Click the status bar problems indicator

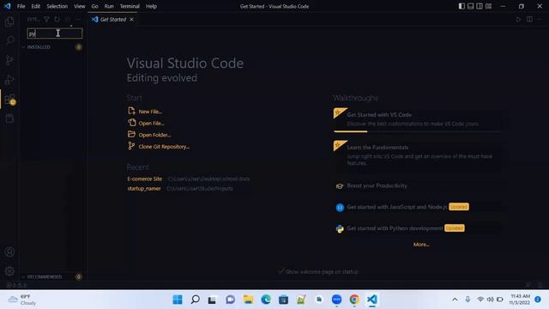(x=16, y=285)
